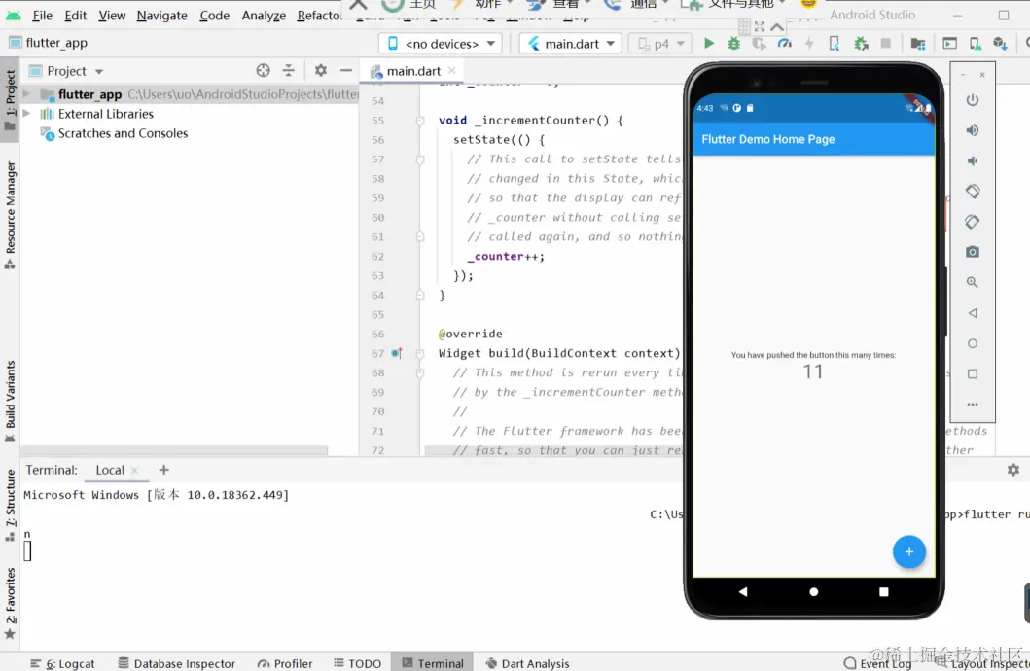Rotate emulator left icon
1030x671 pixels.
pyautogui.click(x=973, y=191)
